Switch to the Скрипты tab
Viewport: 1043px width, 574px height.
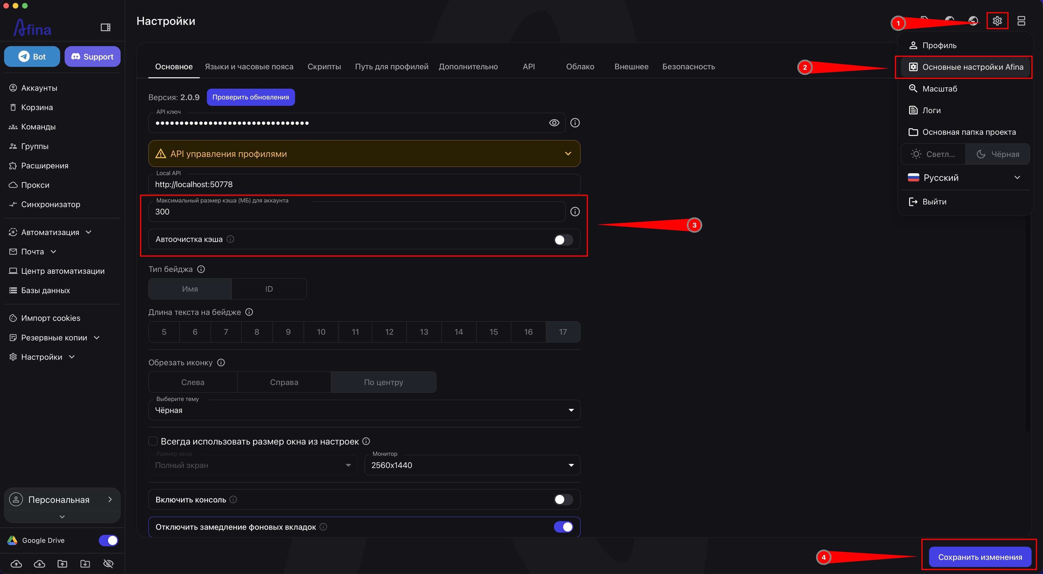(324, 67)
